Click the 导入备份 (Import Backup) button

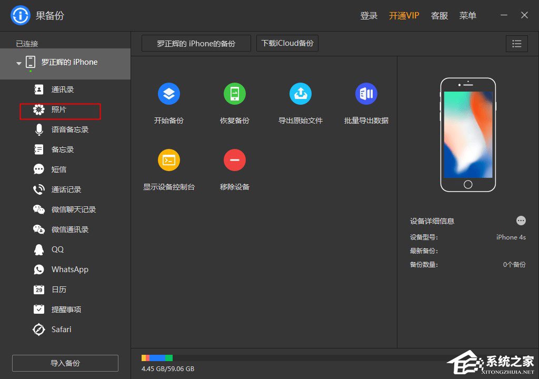[x=65, y=363]
